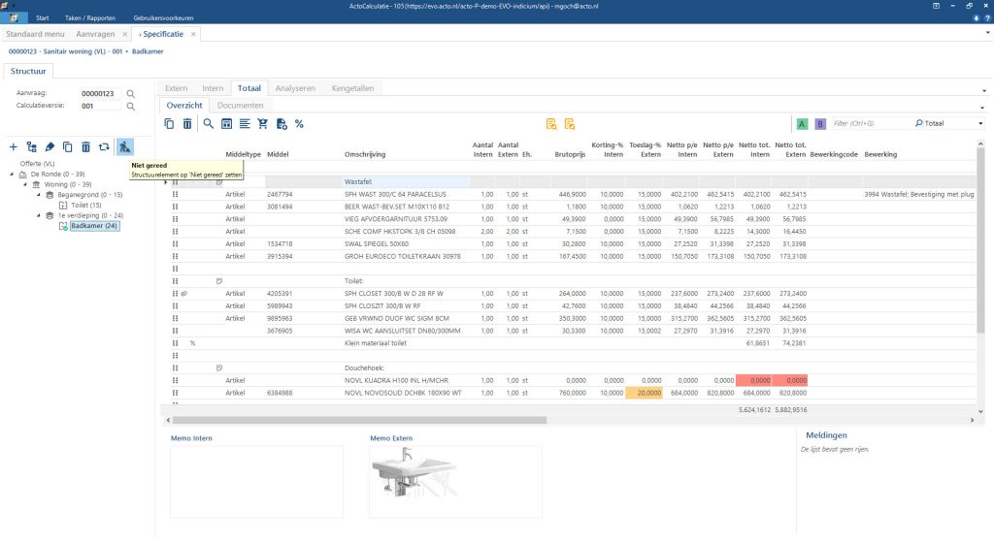Close the Aanvragen tab
Viewport: 994px width, 543px height.
[x=125, y=34]
